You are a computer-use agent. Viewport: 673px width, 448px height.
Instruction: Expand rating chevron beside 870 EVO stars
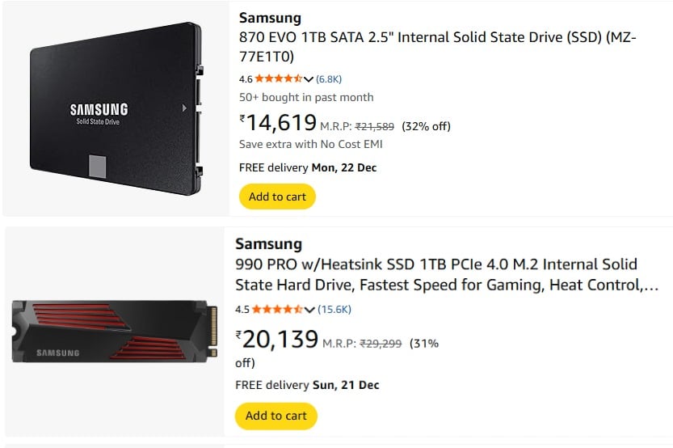pyautogui.click(x=309, y=79)
